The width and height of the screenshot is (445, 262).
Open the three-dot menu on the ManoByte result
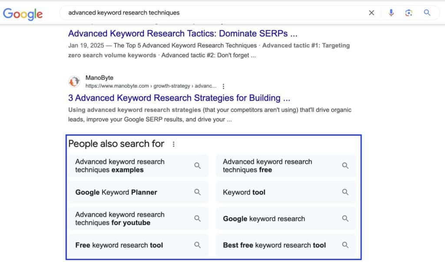click(x=223, y=86)
